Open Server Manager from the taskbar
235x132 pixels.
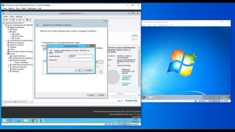click(x=11, y=121)
